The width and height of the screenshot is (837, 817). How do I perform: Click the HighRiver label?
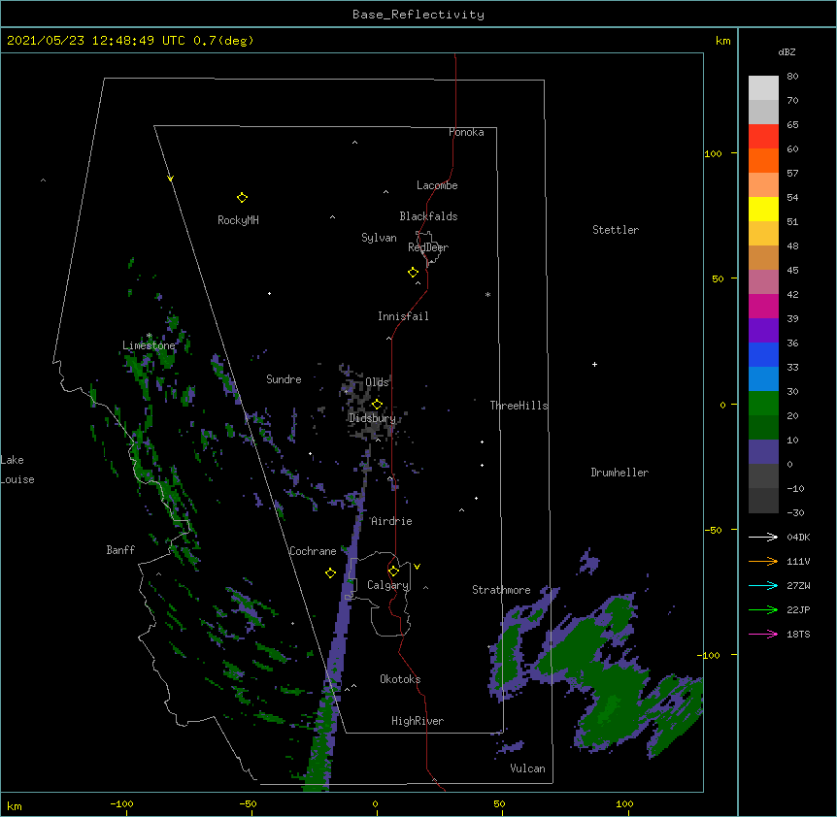coord(418,721)
